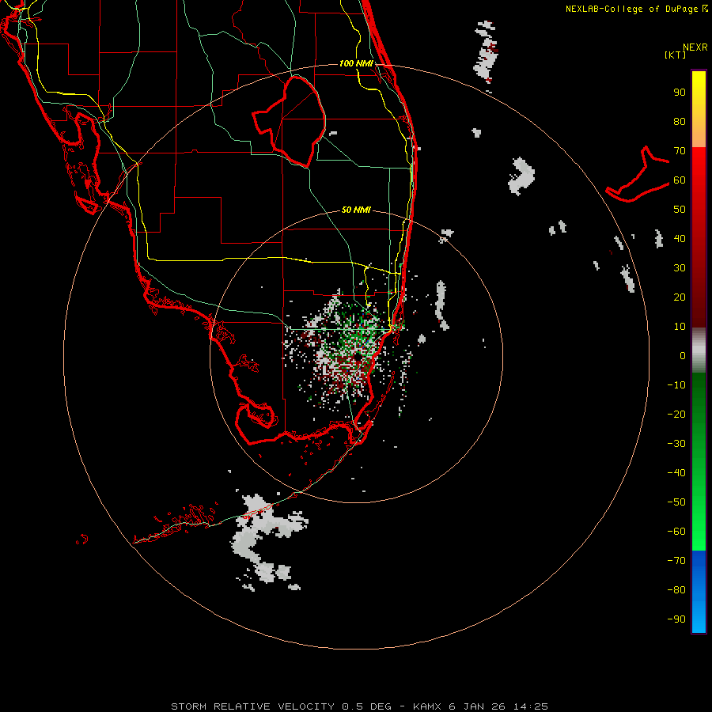Click the 60 value on the velocity scale
This screenshot has width=712, height=712.
680,180
